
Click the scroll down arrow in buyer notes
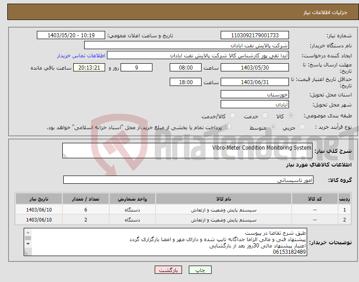[28, 244]
